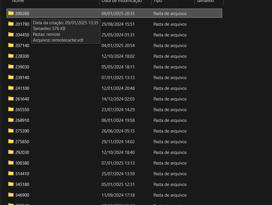Choose the 346900 folder name
This screenshot has width=272, height=205.
22,195
